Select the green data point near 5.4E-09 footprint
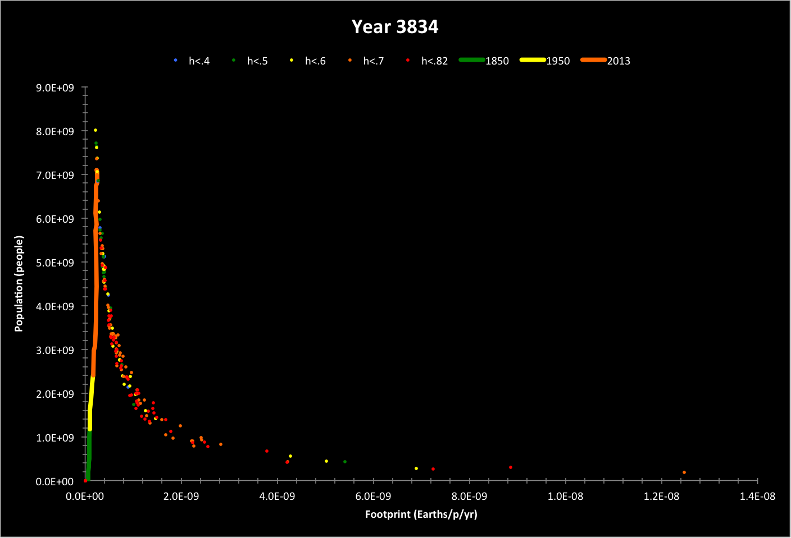 344,462
